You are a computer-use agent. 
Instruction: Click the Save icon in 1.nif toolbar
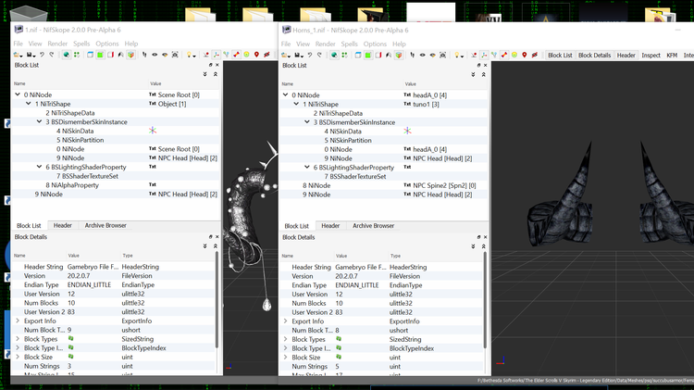pos(31,55)
